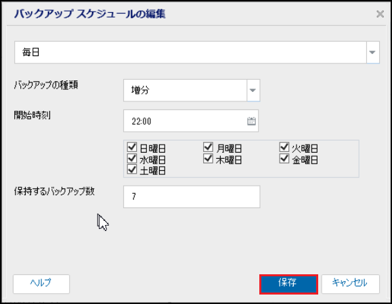
Task: Select the 毎日 schedule combo box field
Action: pos(197,53)
